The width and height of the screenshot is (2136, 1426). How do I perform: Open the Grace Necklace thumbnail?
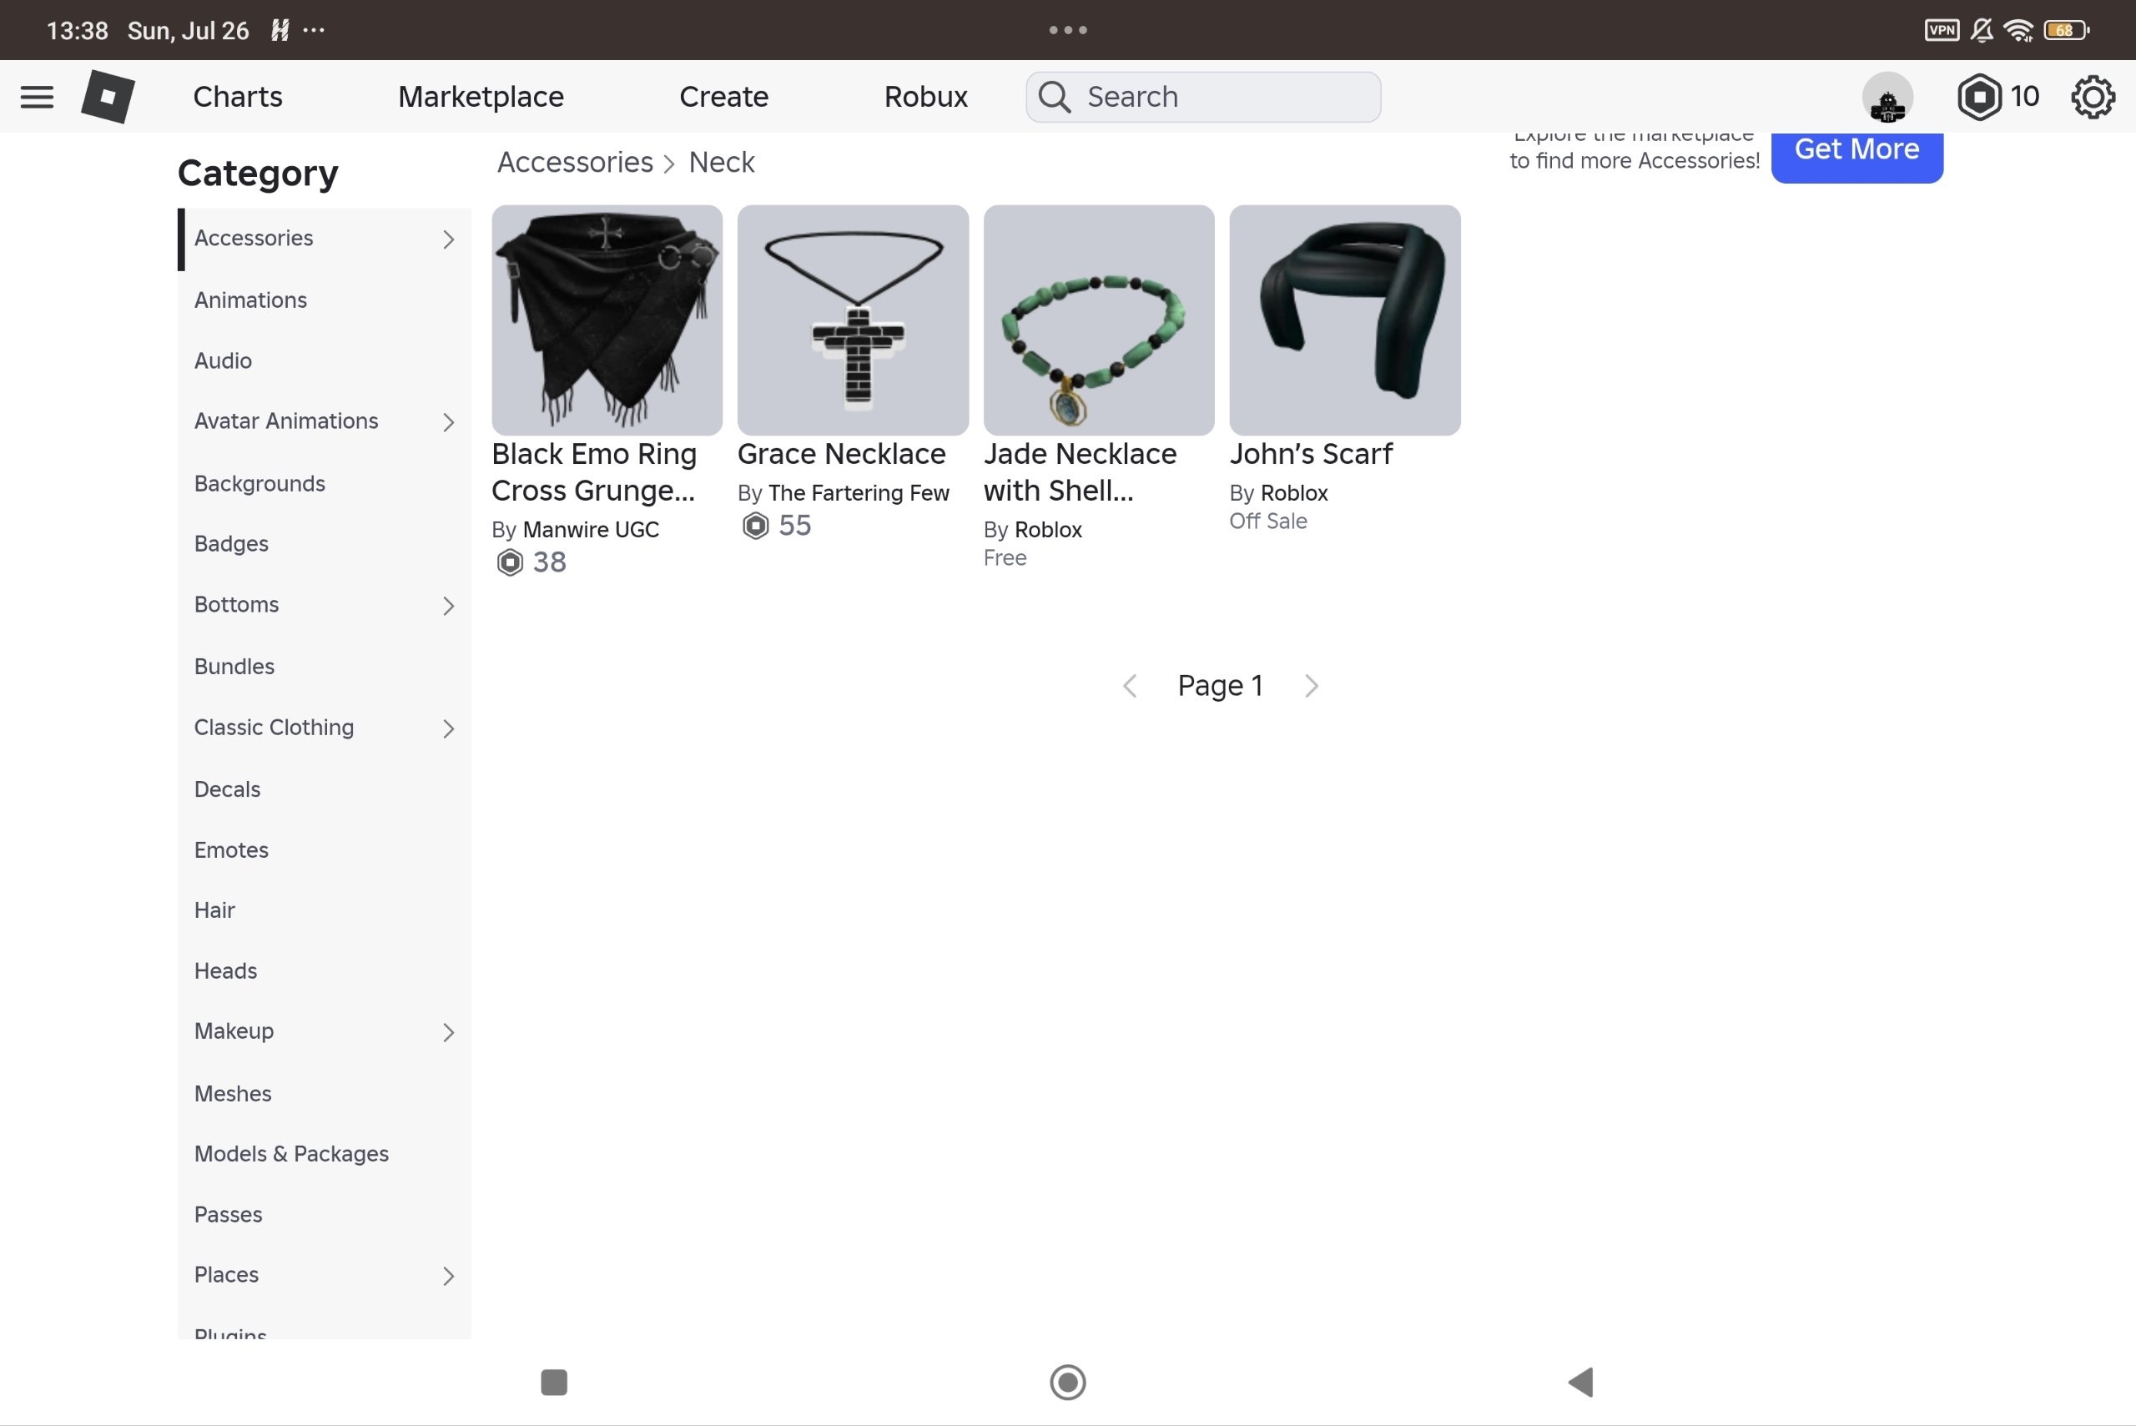[853, 320]
